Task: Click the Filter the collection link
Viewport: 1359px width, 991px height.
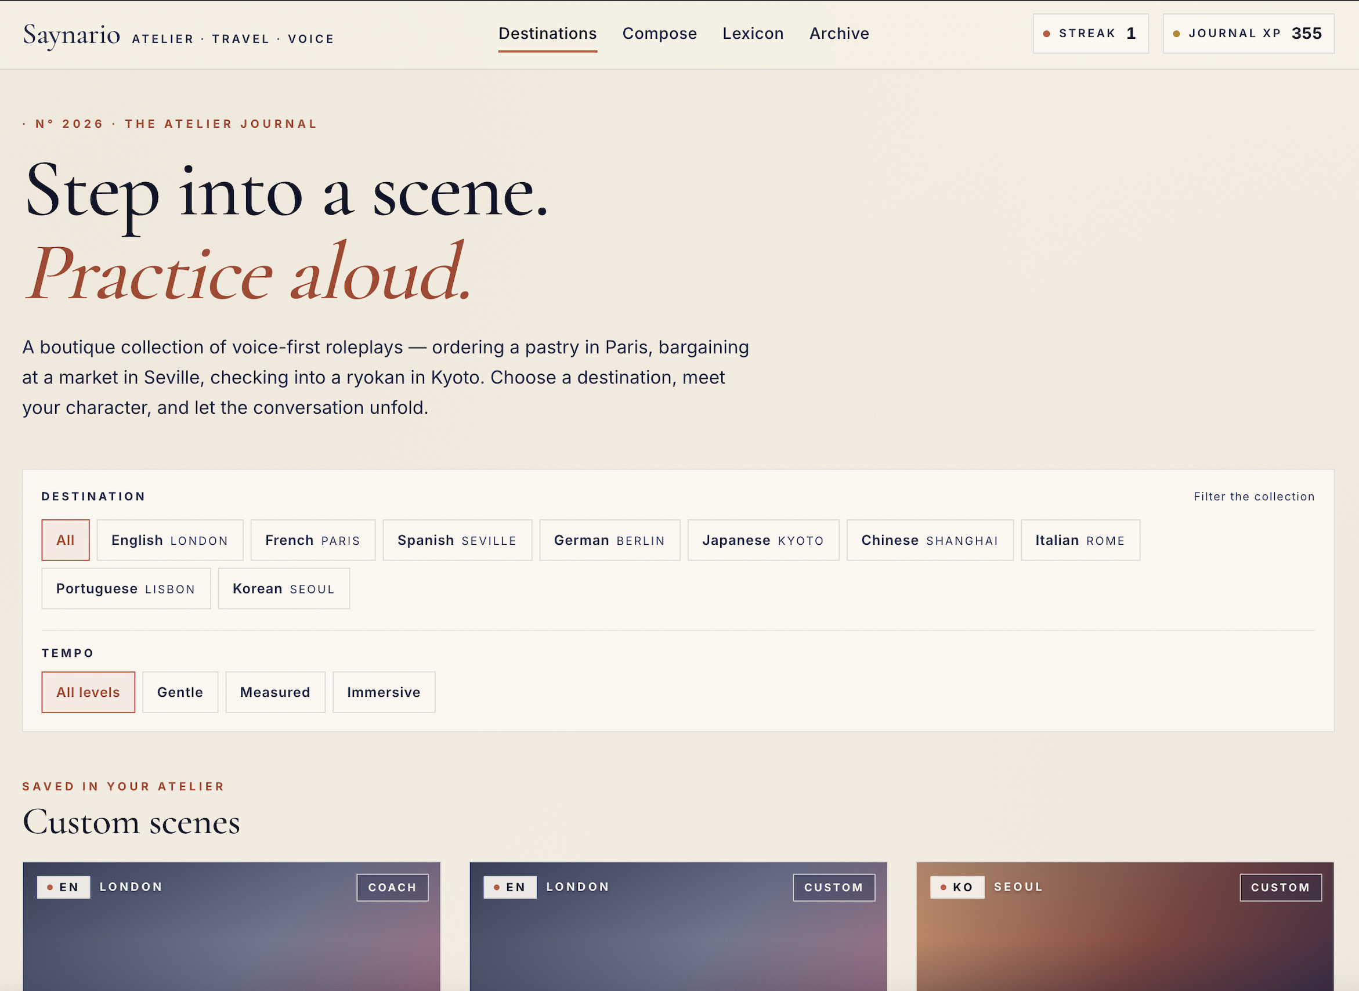Action: tap(1253, 496)
